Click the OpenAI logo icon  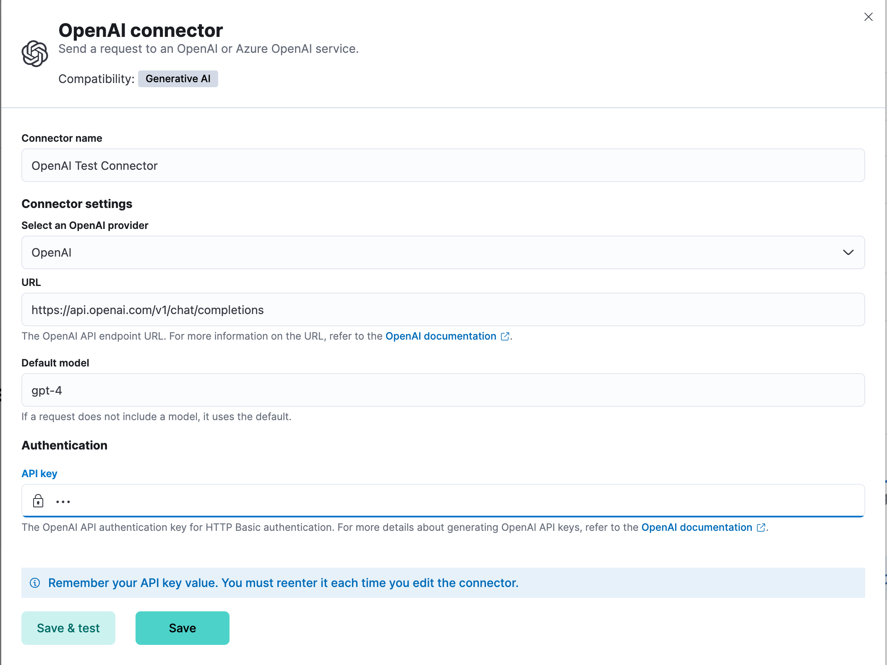35,53
